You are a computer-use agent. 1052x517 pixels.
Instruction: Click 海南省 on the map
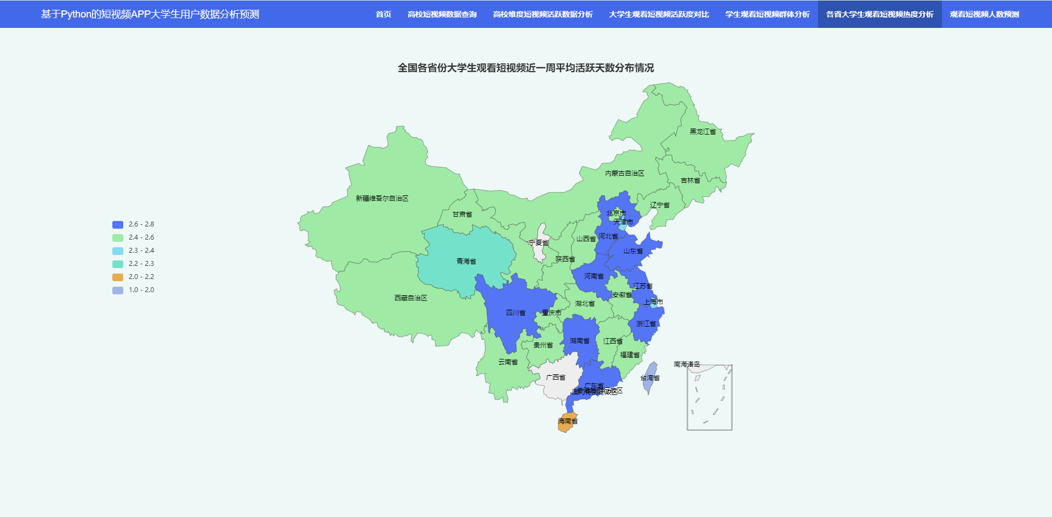click(568, 422)
